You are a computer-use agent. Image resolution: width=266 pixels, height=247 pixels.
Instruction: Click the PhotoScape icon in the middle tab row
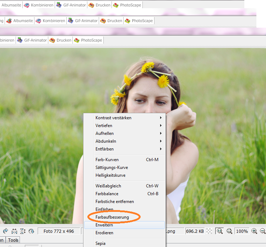[x=127, y=21]
